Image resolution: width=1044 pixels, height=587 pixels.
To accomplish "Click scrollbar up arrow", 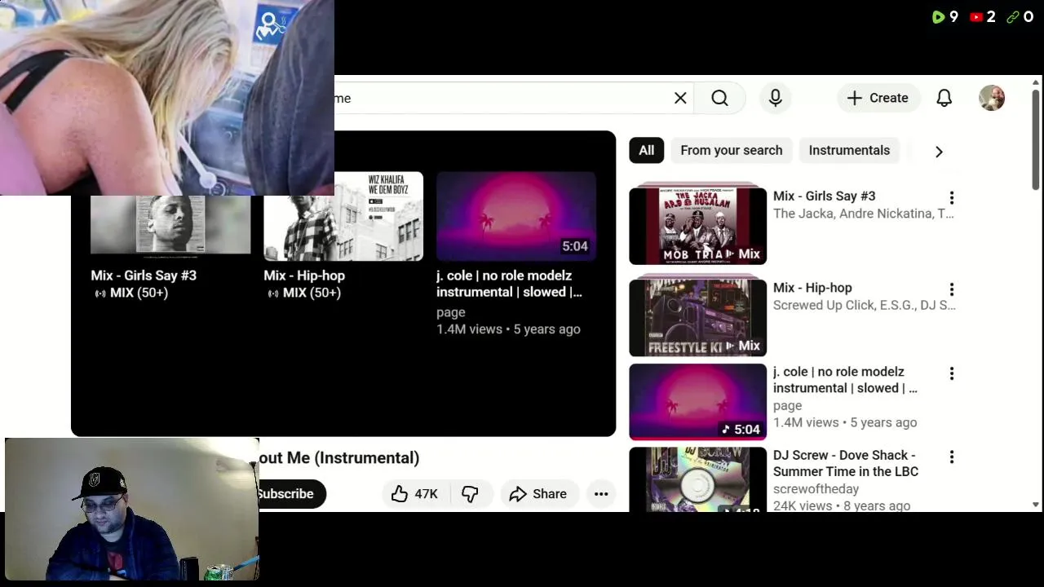I will (x=1036, y=82).
